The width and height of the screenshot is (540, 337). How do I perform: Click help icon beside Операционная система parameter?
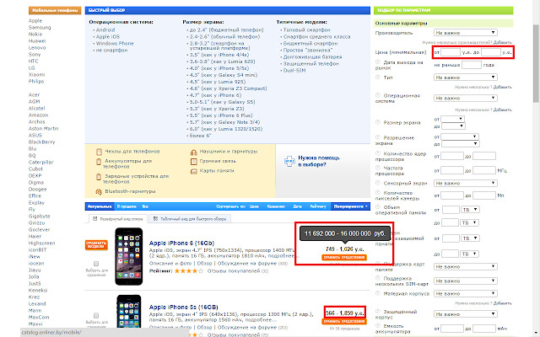(378, 95)
